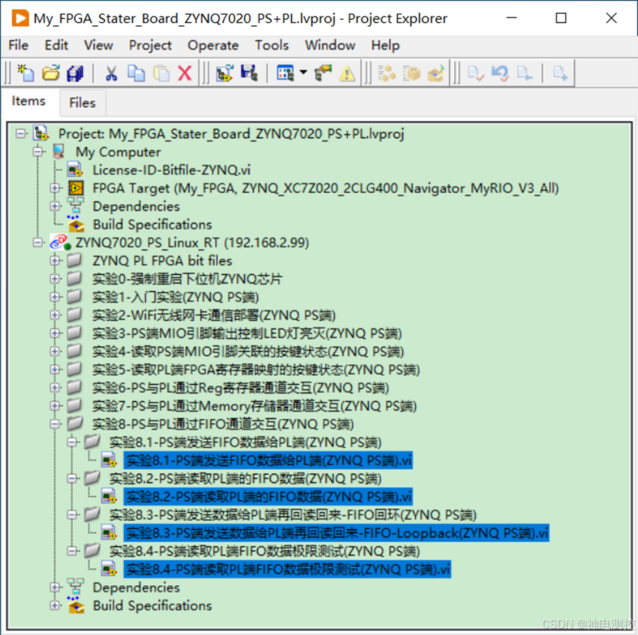Open the Operate menu
Screen dimensions: 638x635
pos(213,45)
